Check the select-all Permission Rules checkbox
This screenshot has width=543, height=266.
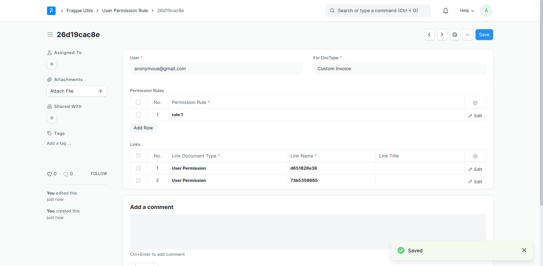[138, 102]
